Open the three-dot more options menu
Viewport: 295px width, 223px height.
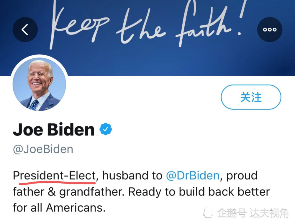(x=270, y=29)
